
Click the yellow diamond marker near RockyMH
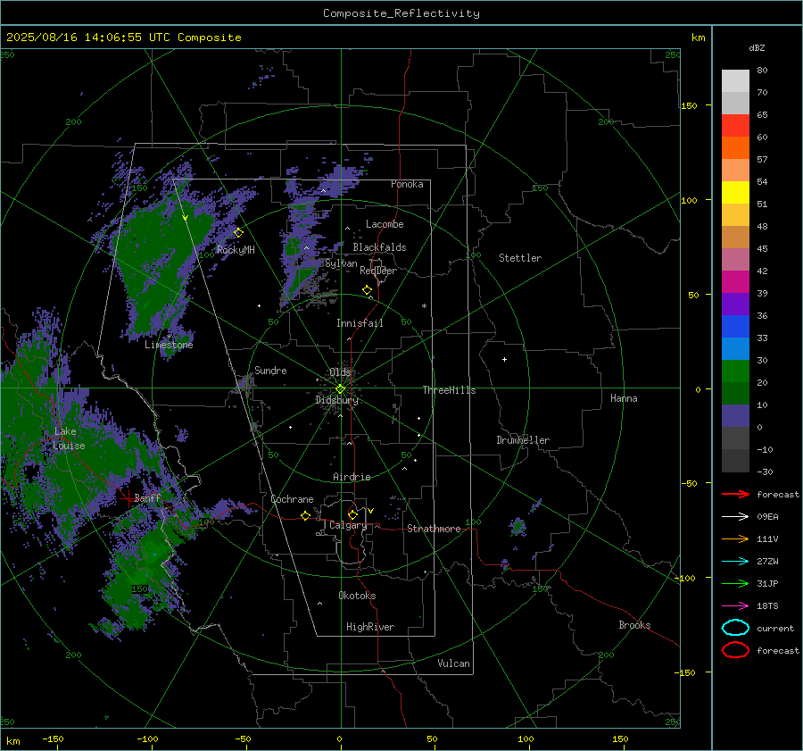pyautogui.click(x=238, y=233)
